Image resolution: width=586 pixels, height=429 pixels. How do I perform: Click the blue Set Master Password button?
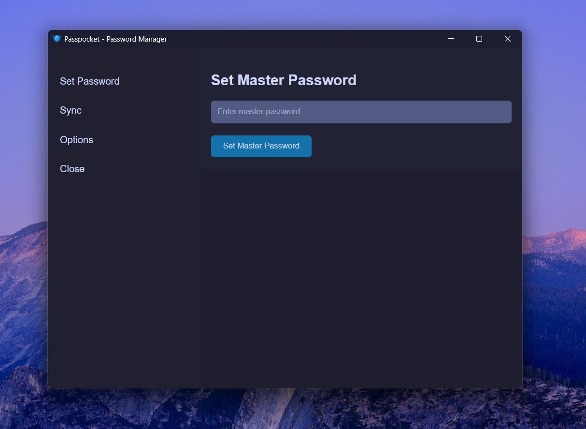pyautogui.click(x=261, y=146)
